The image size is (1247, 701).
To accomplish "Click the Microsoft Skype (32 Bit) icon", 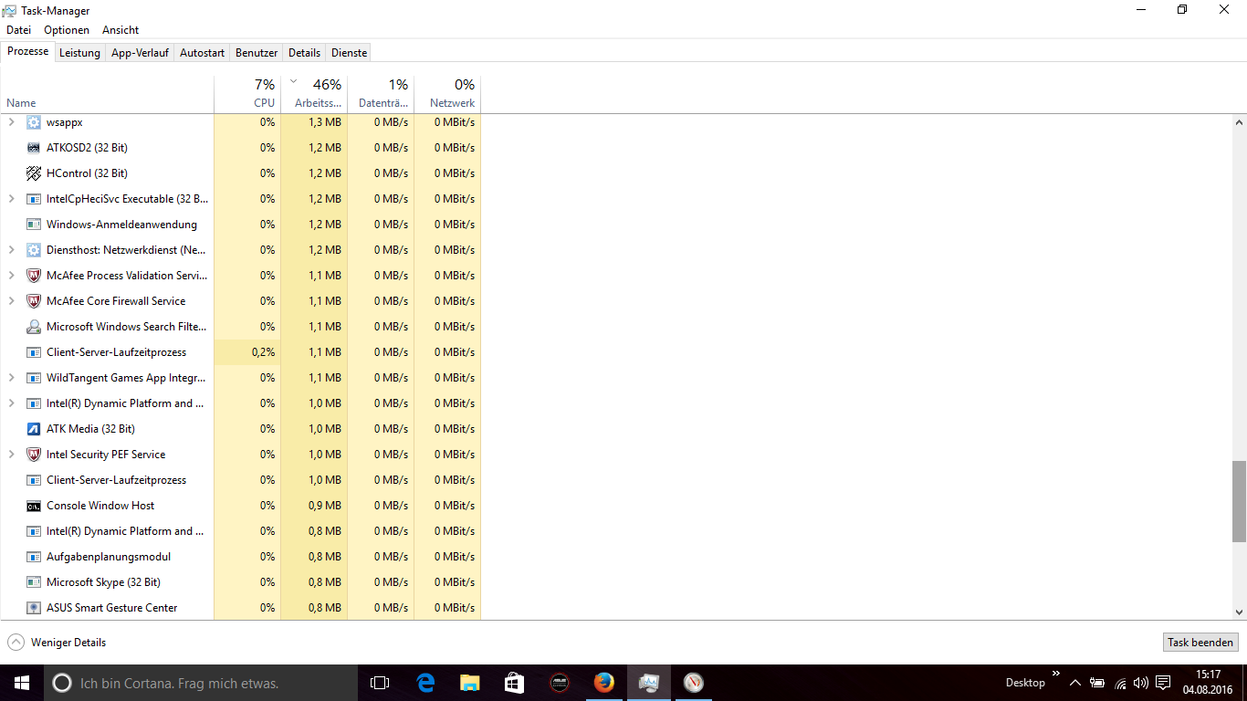I will tap(34, 582).
